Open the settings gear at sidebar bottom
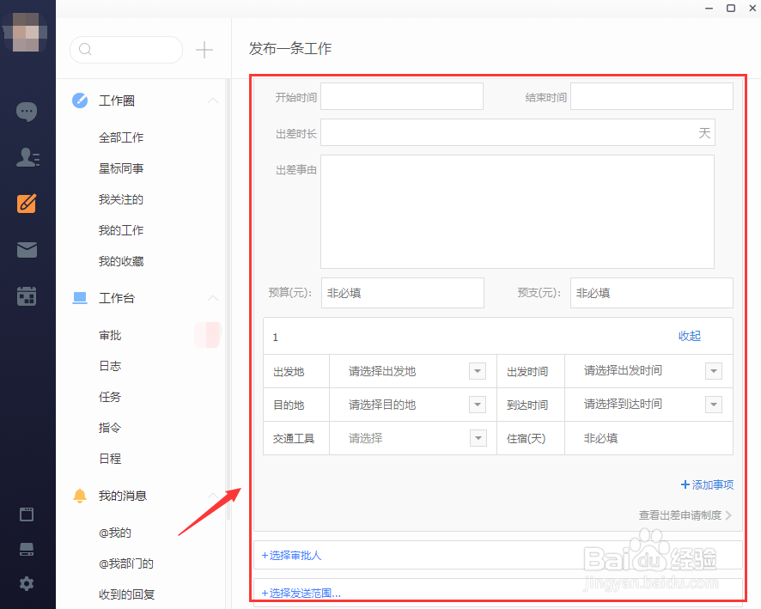Screen dimensions: 761x609 pos(27,583)
